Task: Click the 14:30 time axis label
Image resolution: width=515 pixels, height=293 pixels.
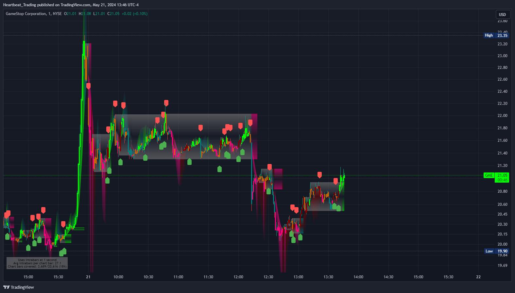Action: (388, 277)
